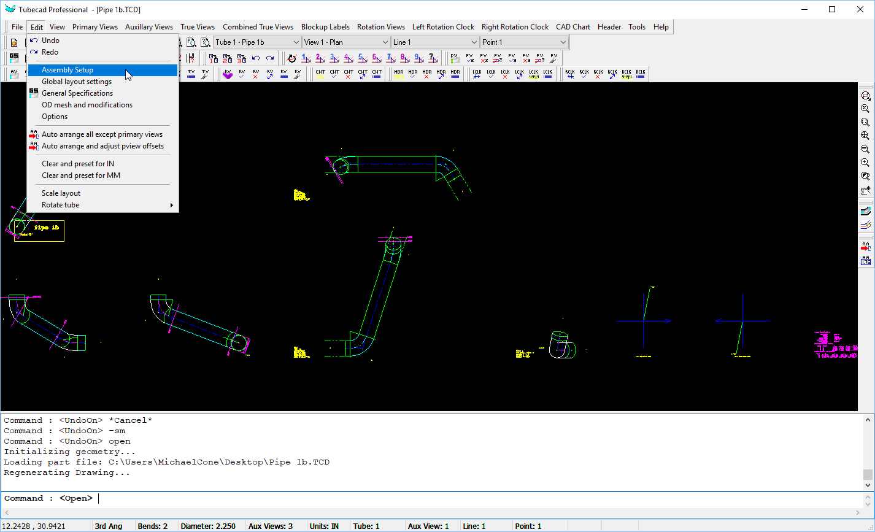Click the zoom out magnifier on right toolbar
The height and width of the screenshot is (532, 875).
[865, 149]
